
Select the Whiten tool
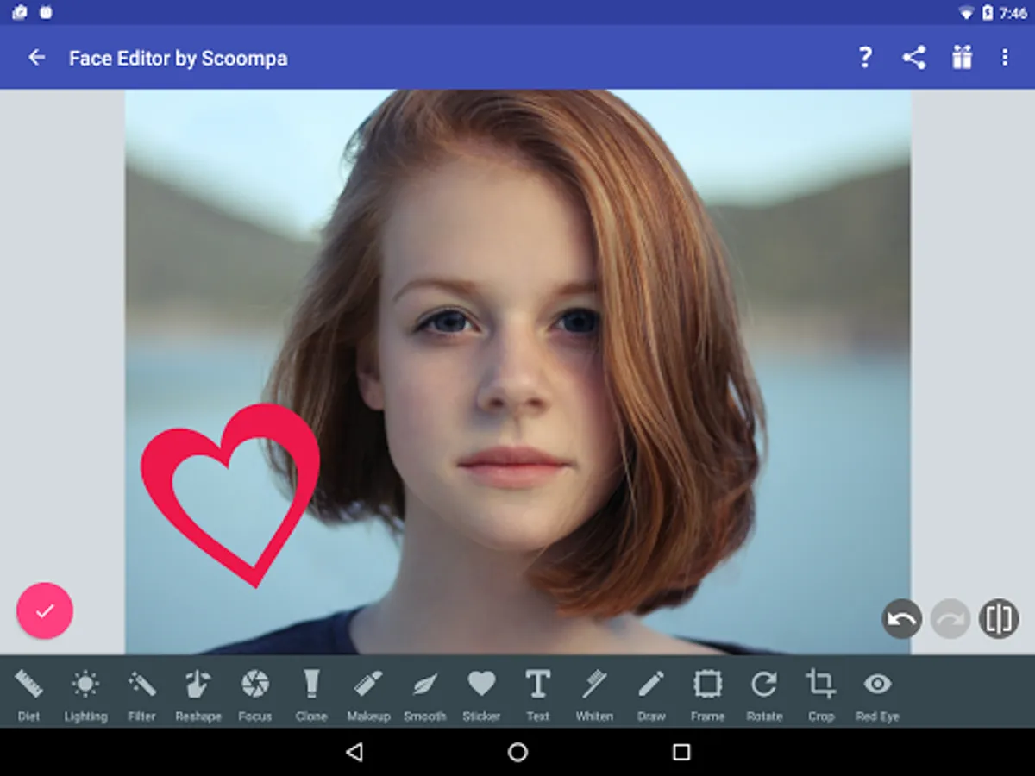[594, 694]
